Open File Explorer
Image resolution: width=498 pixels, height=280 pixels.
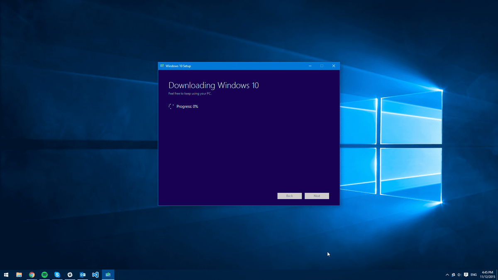pyautogui.click(x=19, y=274)
